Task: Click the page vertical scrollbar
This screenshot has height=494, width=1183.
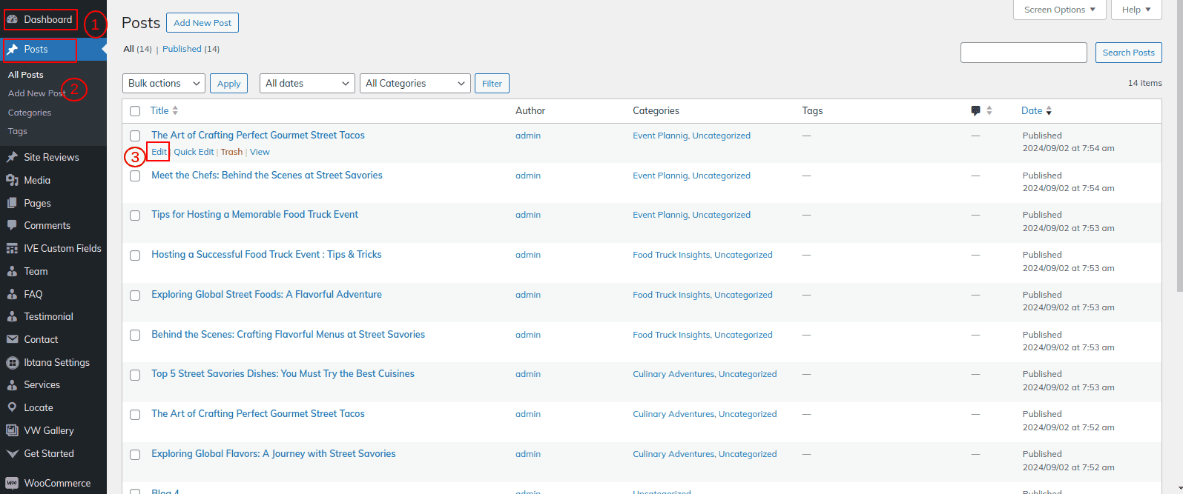Action: pyautogui.click(x=1179, y=148)
